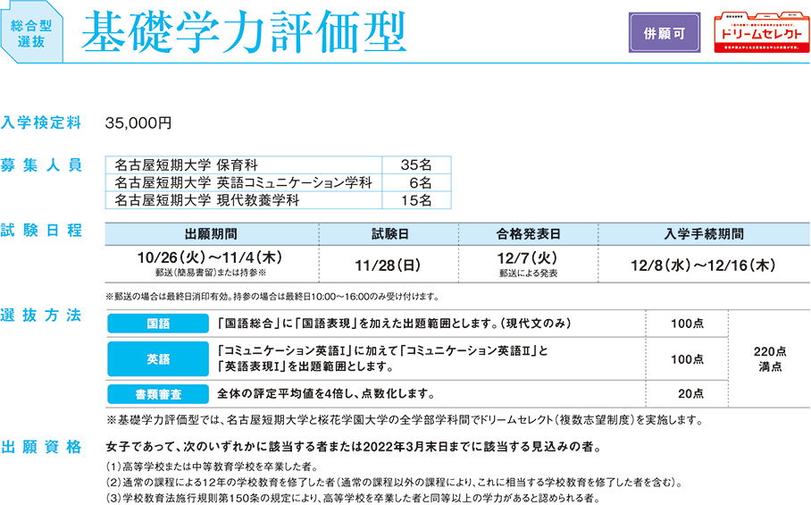
Task: Click the 総合型選抜 badge icon
Action: pos(31,32)
